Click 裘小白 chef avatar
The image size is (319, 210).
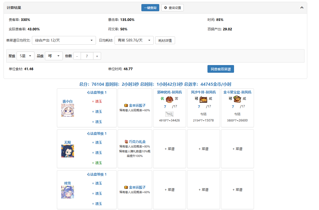68,110
